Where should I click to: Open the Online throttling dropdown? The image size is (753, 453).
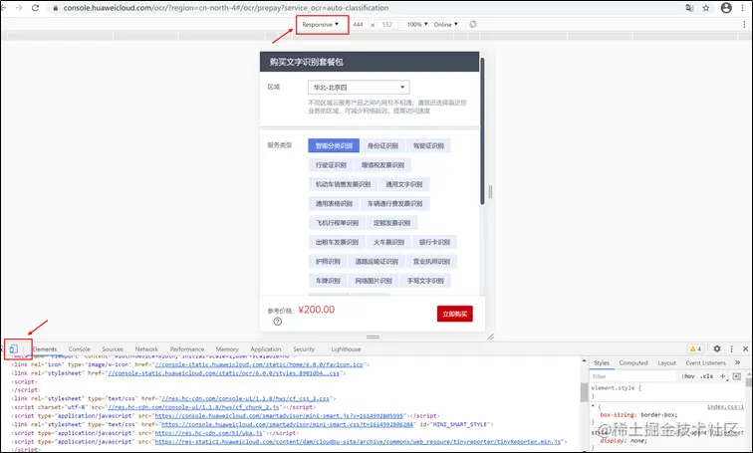click(x=445, y=24)
